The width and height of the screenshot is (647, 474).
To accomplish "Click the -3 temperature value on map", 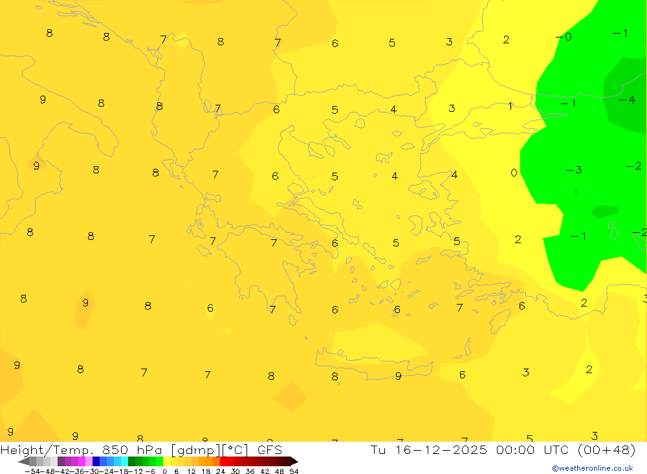I will coord(573,170).
